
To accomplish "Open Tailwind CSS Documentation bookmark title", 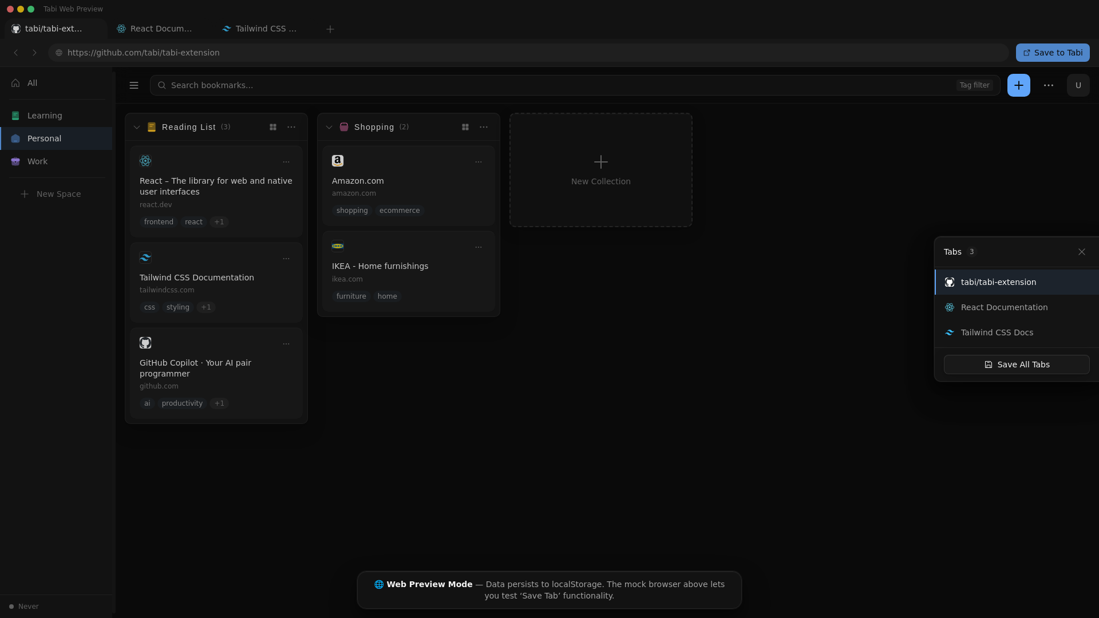I will point(197,278).
